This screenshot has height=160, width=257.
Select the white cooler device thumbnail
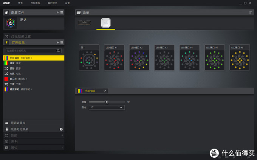pos(105,23)
